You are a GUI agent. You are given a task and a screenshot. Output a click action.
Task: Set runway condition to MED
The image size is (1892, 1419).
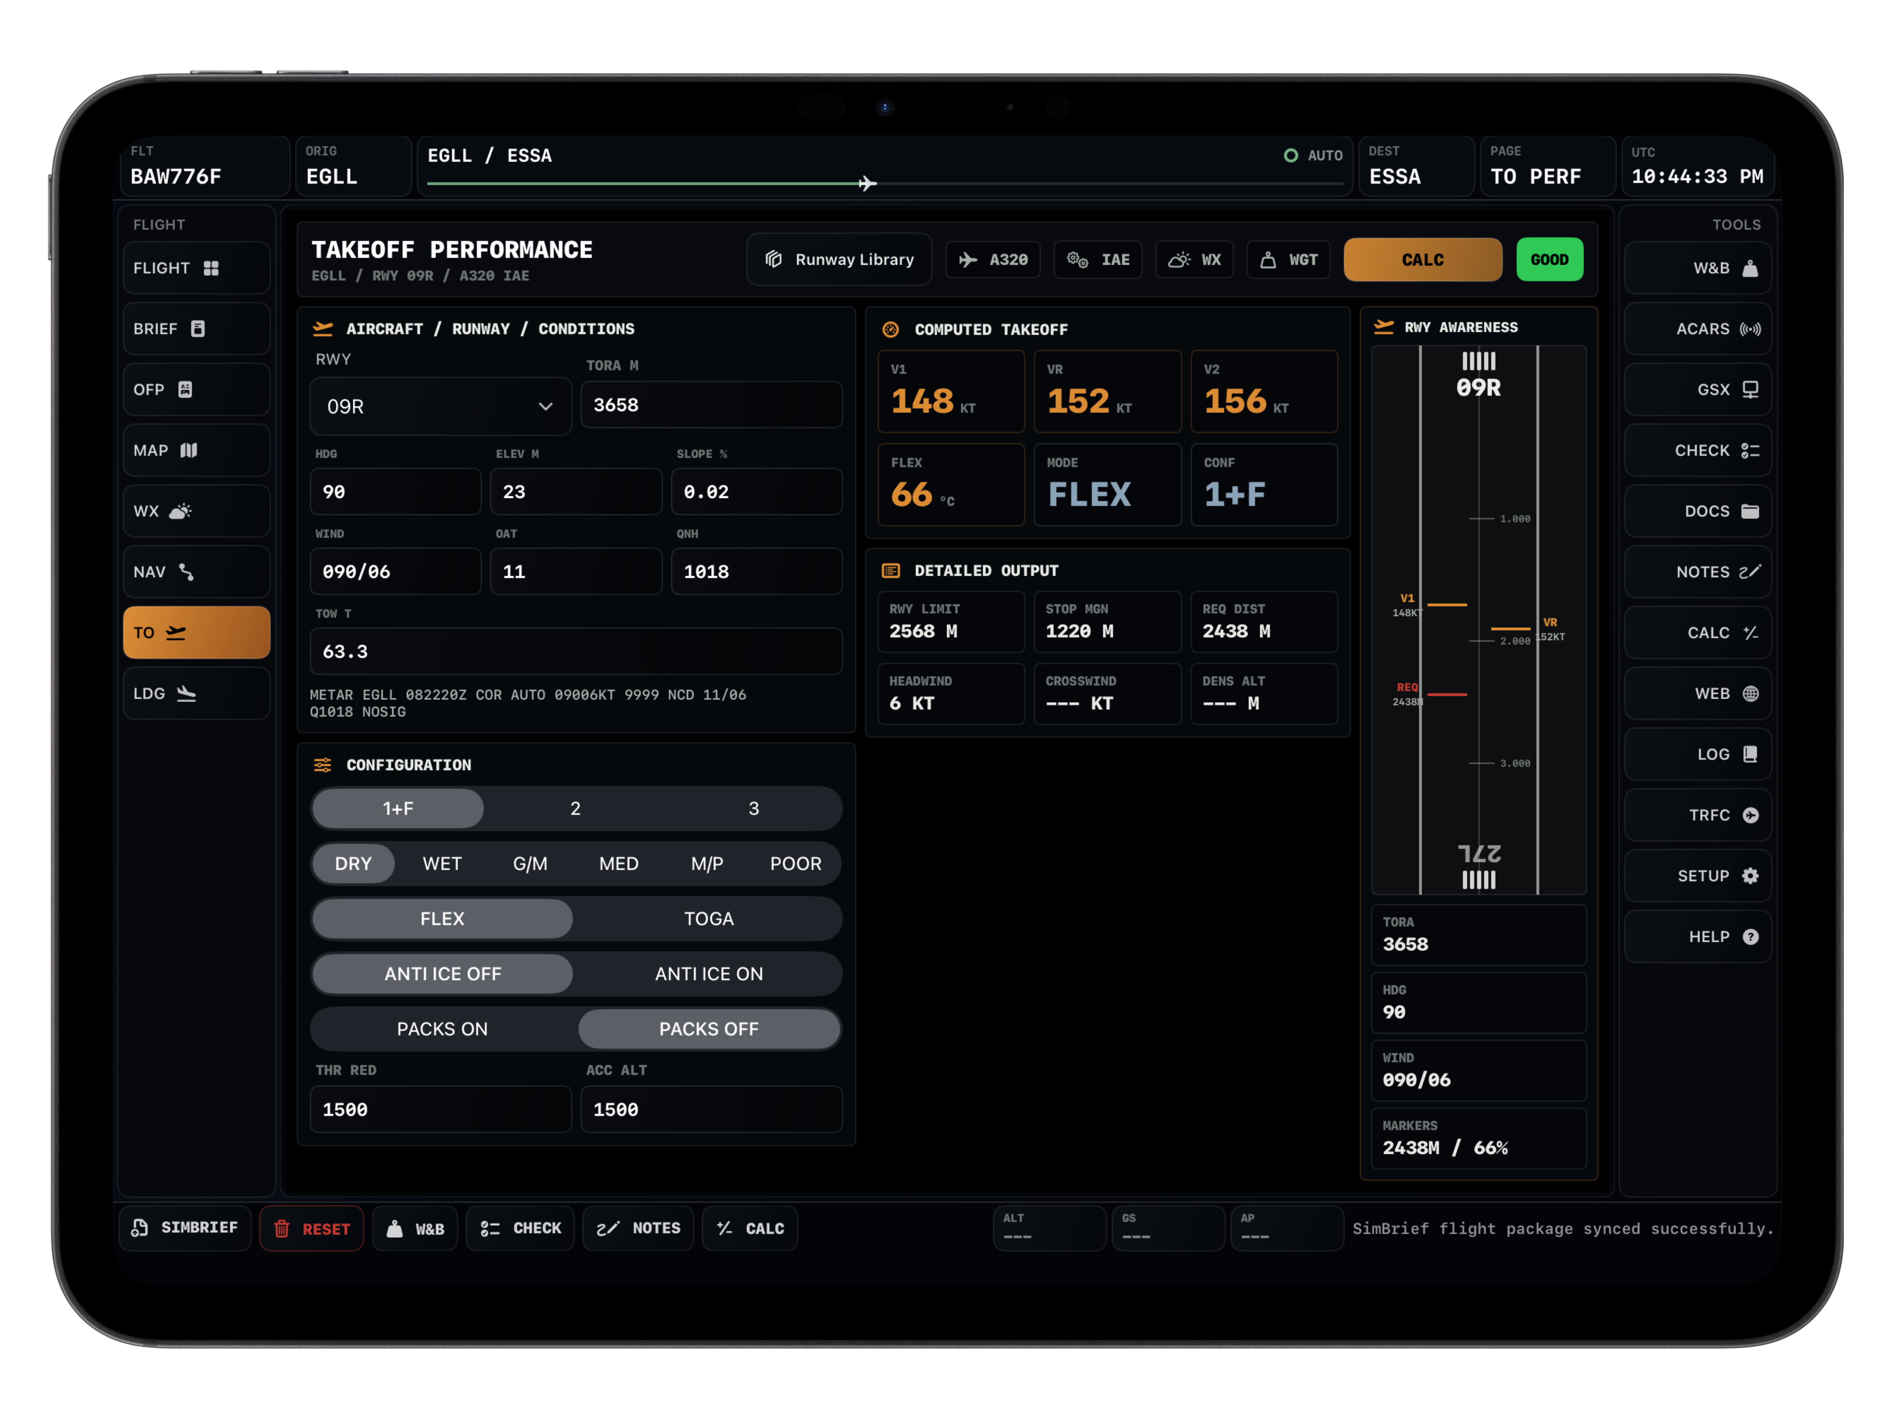pyautogui.click(x=618, y=864)
